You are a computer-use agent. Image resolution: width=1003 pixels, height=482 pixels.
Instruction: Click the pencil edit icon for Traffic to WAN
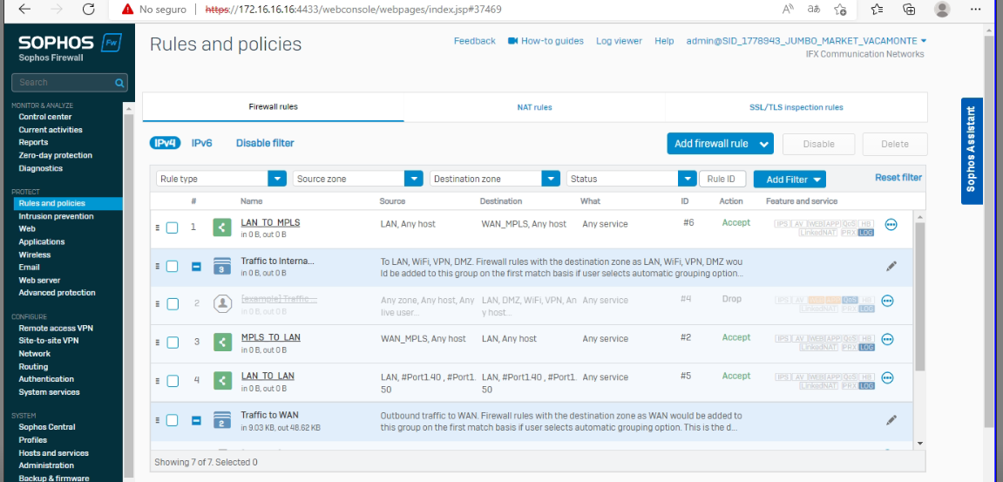[x=891, y=420]
